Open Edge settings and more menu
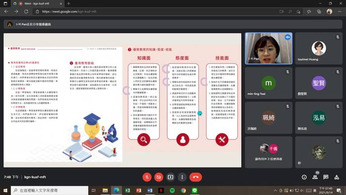Viewport: 346px width, 195px height. pos(340,11)
